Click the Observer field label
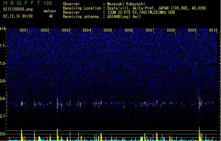 coord(71,4)
